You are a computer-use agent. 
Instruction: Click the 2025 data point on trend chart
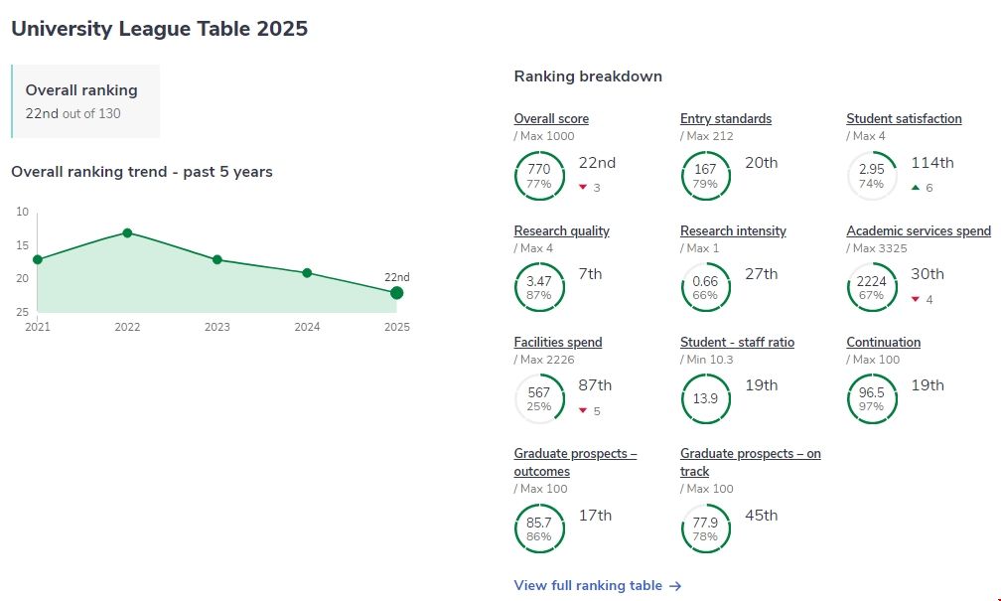point(397,292)
